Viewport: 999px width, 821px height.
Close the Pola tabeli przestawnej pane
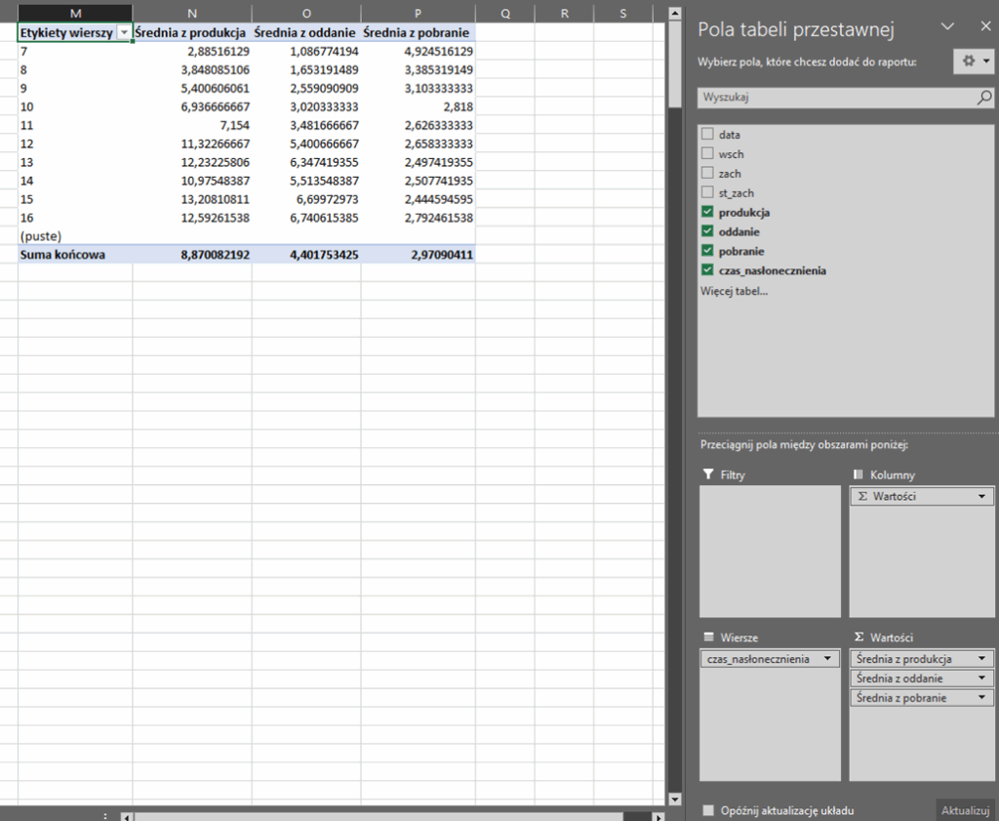[x=982, y=27]
